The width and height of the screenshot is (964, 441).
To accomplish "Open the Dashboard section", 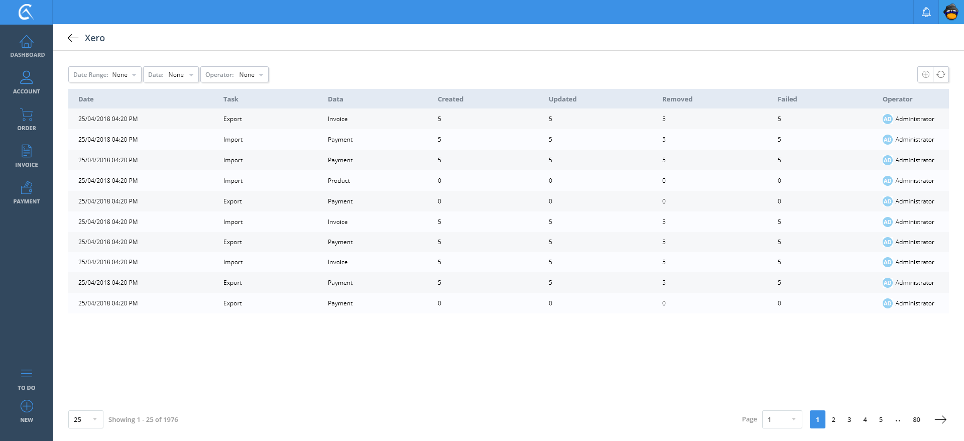I will (x=27, y=46).
